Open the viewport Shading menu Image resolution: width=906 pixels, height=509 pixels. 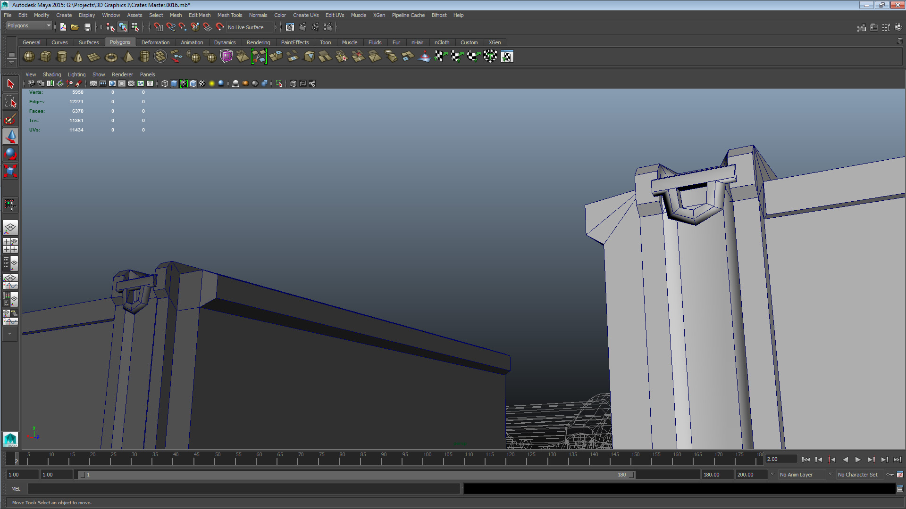(52, 74)
